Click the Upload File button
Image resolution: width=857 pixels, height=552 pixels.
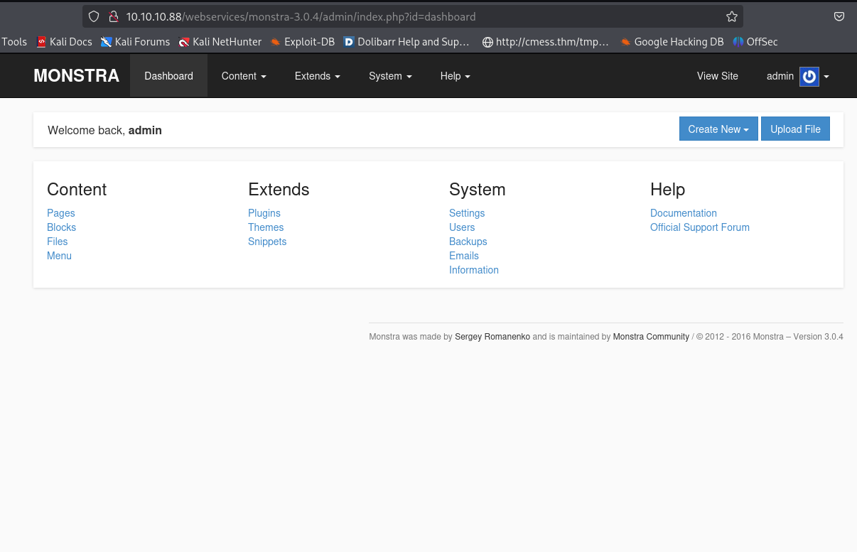795,129
